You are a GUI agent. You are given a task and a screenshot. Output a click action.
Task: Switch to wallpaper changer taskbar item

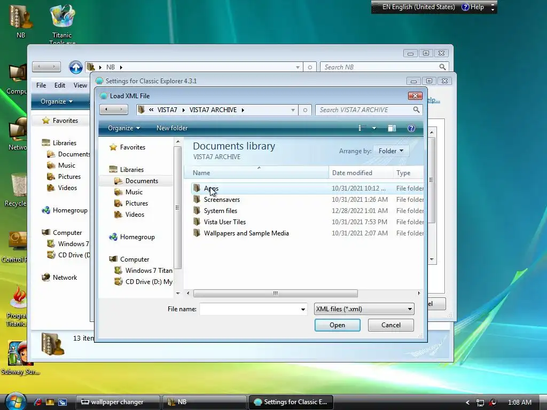click(118, 402)
